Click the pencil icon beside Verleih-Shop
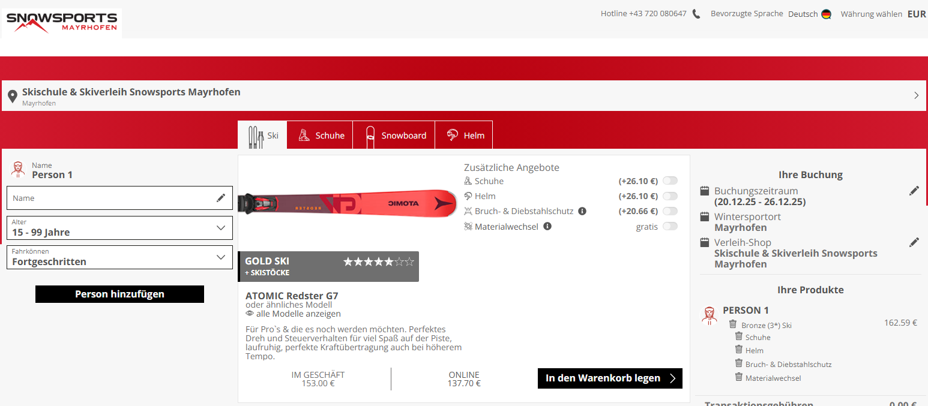This screenshot has width=928, height=406. click(x=914, y=242)
